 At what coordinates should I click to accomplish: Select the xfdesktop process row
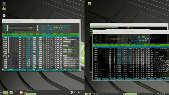click(x=131, y=58)
